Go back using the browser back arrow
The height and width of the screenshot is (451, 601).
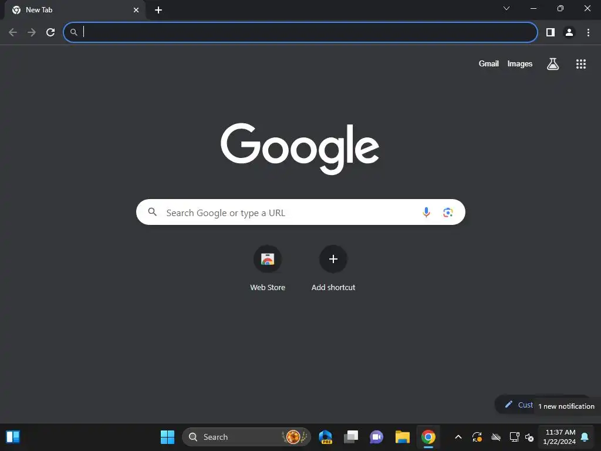pyautogui.click(x=13, y=32)
